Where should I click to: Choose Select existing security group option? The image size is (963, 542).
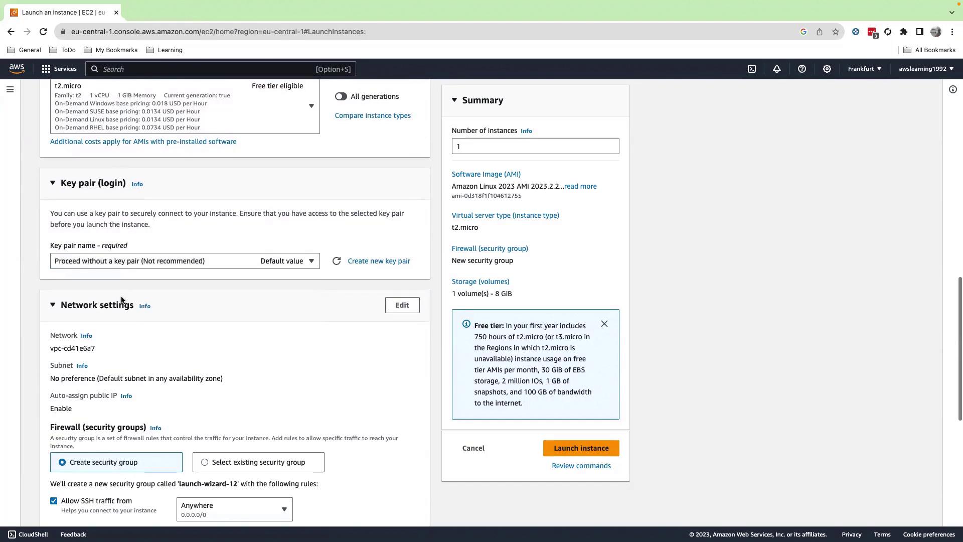(x=205, y=462)
